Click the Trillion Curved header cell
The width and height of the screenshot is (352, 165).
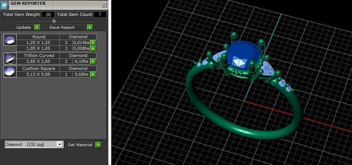pyautogui.click(x=38, y=55)
